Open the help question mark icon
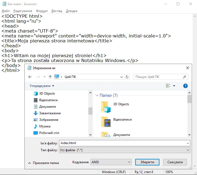This screenshot has height=175, width=197. tap(185, 86)
